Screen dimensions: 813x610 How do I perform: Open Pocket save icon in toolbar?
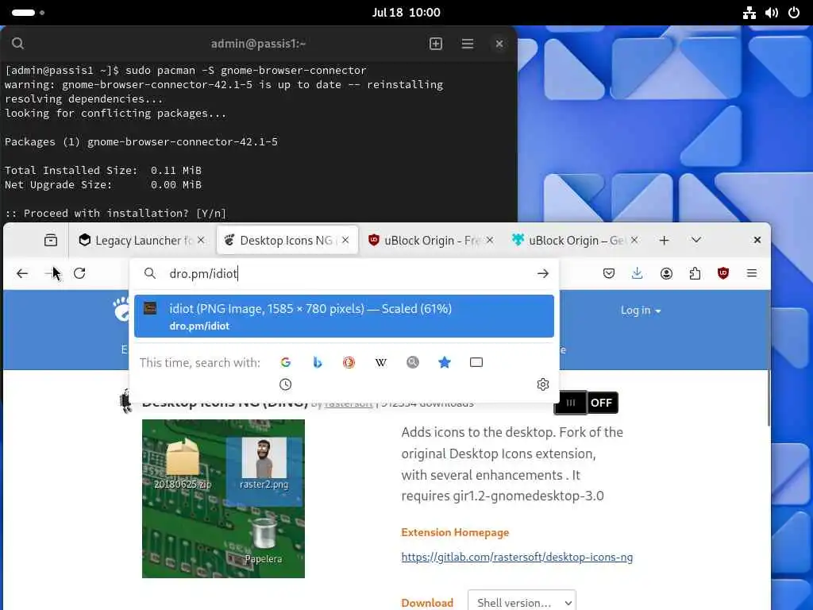(x=609, y=273)
